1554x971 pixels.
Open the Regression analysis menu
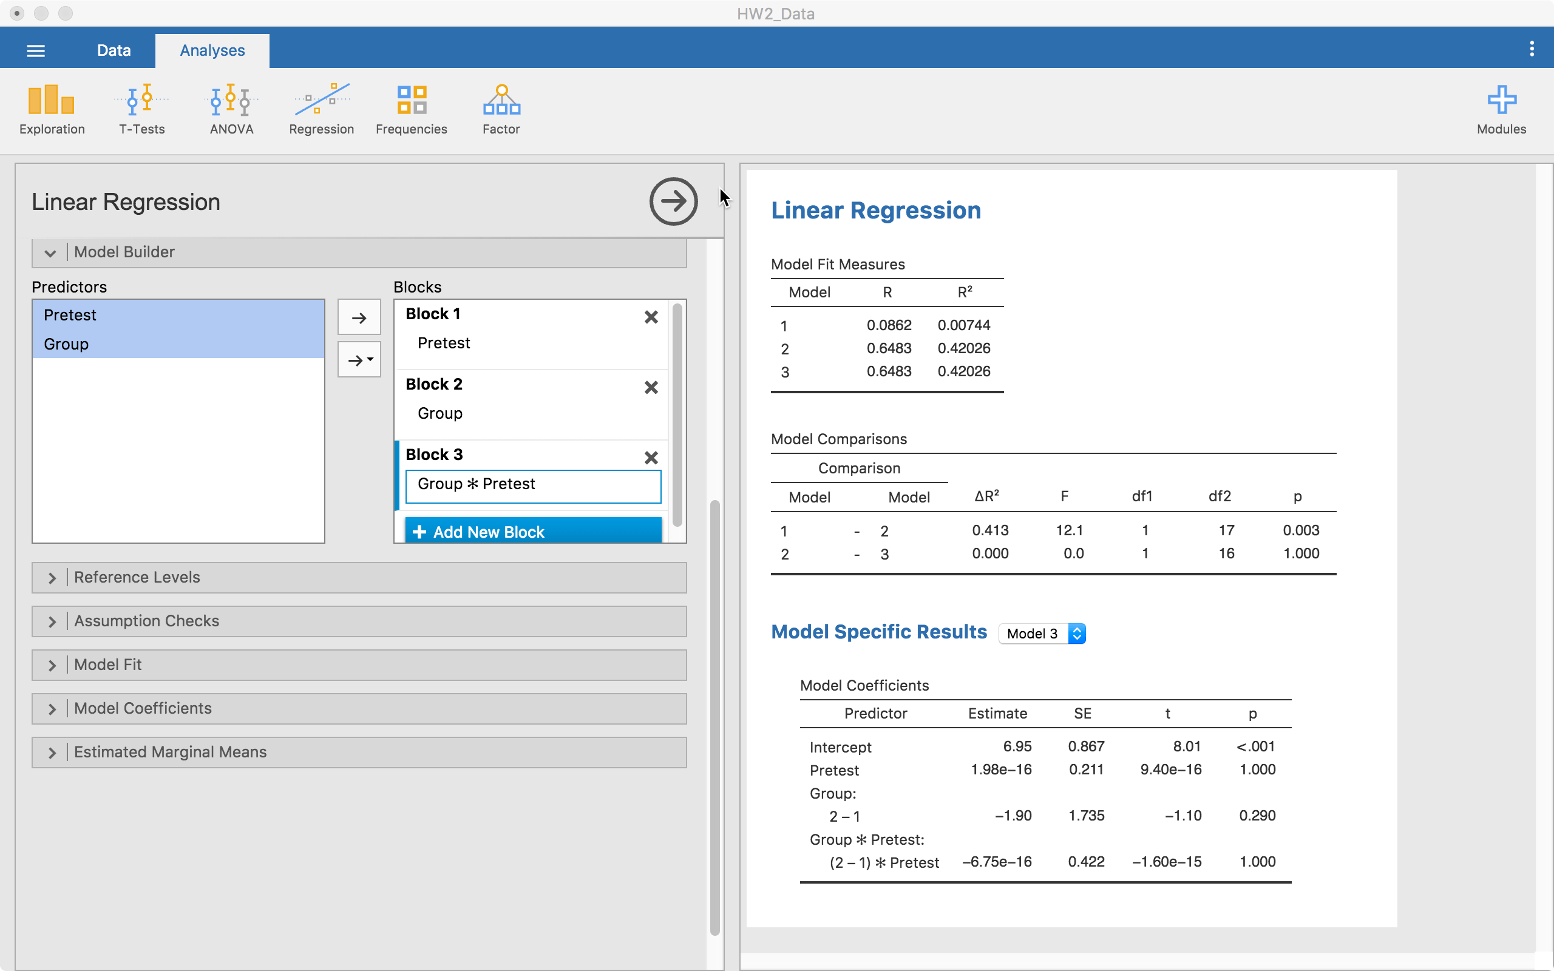(x=321, y=108)
